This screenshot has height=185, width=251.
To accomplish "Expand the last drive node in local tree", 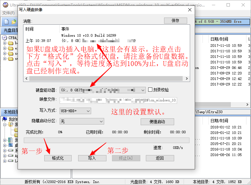I will (5, 161).
